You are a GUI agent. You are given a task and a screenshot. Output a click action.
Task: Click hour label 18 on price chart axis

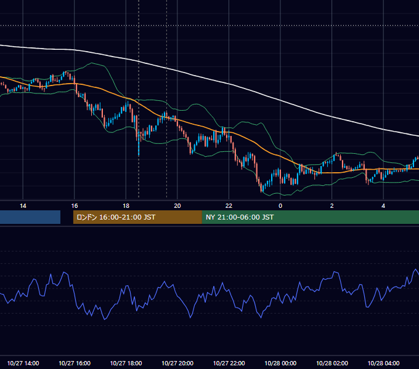pyautogui.click(x=126, y=206)
